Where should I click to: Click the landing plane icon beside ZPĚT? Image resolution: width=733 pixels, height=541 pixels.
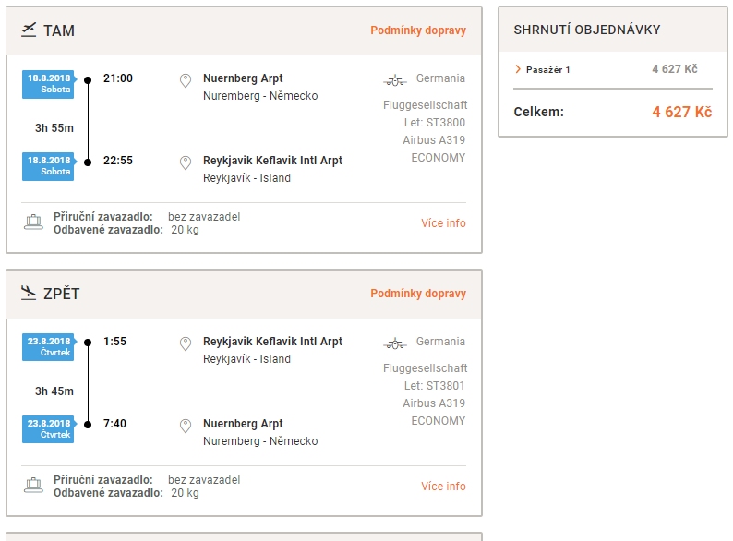pos(29,294)
